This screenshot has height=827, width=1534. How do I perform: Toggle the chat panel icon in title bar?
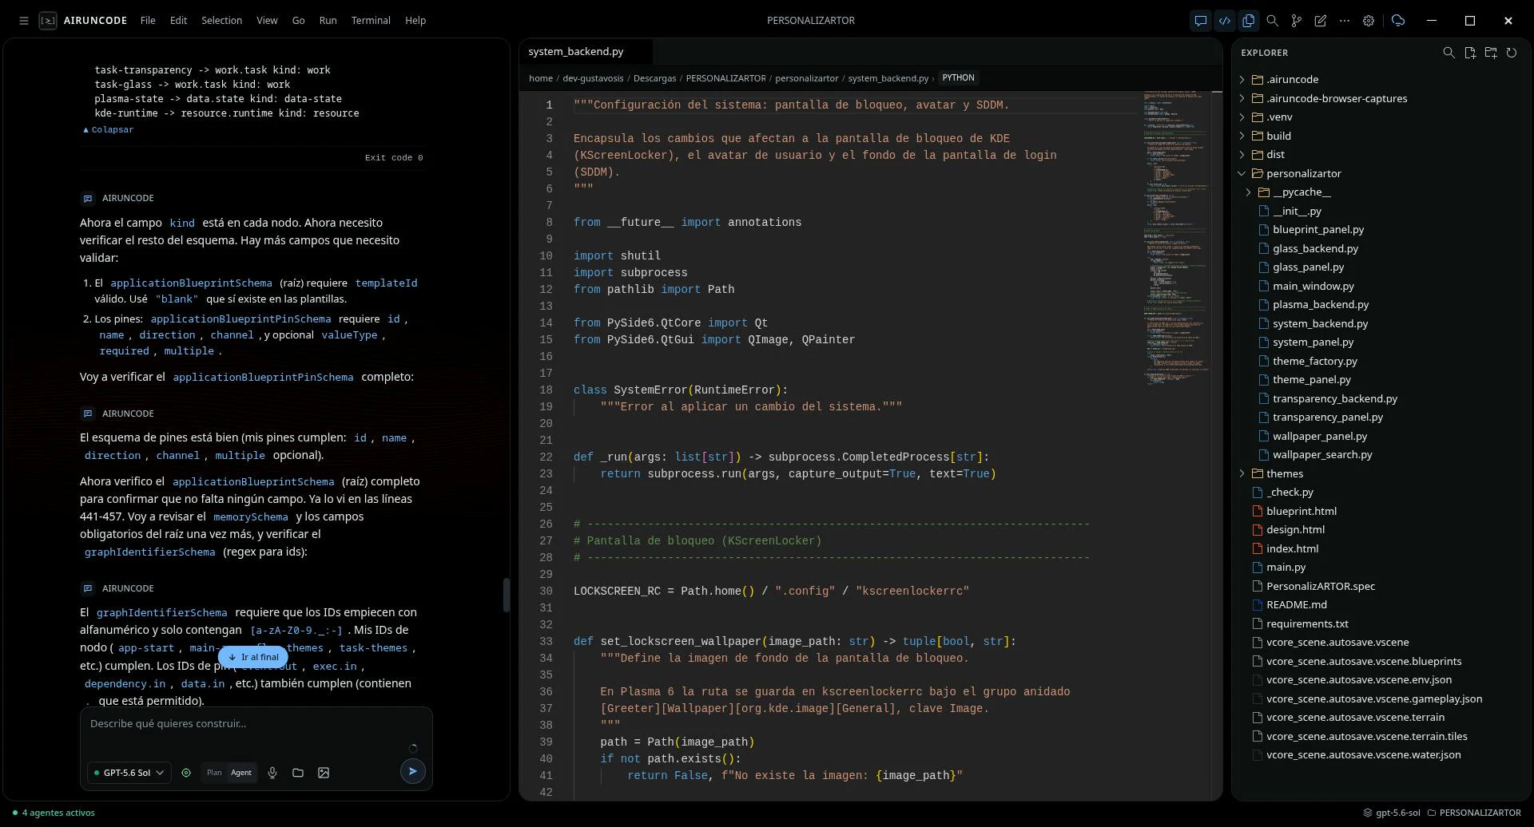pyautogui.click(x=1200, y=21)
